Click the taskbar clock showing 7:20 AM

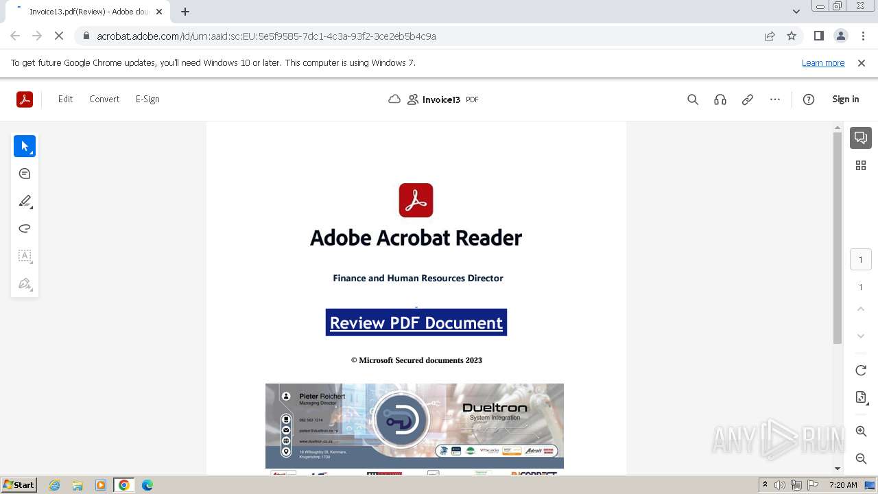tap(843, 485)
